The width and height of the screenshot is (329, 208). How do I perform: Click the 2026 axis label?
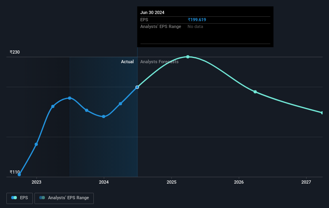pyautogui.click(x=239, y=182)
